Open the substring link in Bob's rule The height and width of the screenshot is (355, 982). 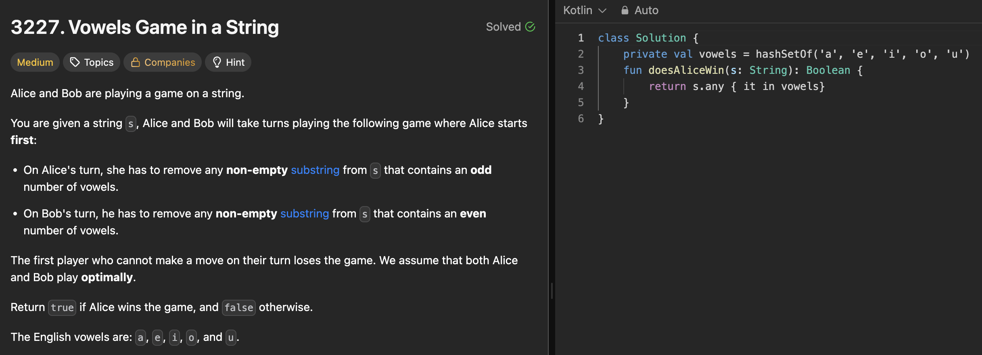(305, 213)
